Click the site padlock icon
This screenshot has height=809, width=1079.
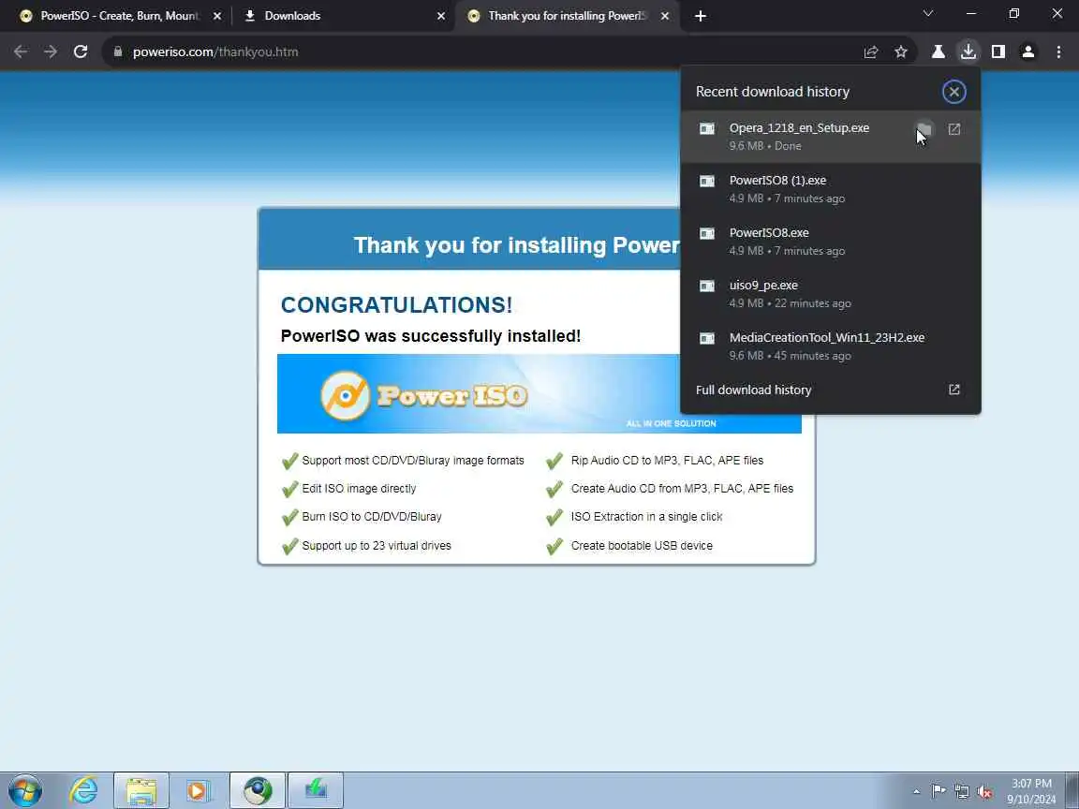(118, 51)
